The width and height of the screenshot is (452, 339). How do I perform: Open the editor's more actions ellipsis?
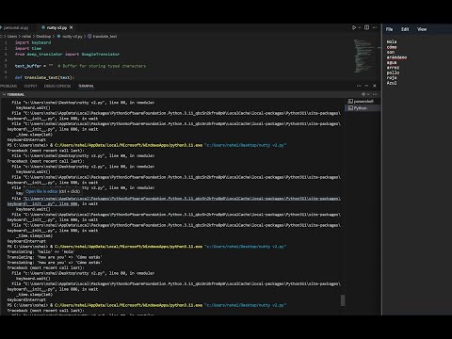[x=375, y=27]
